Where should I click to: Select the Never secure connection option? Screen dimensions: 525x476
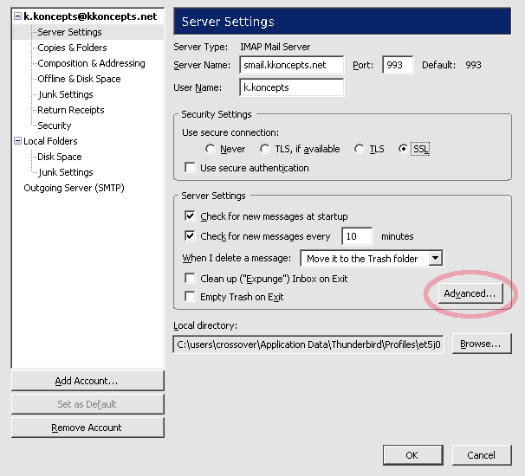click(x=210, y=149)
